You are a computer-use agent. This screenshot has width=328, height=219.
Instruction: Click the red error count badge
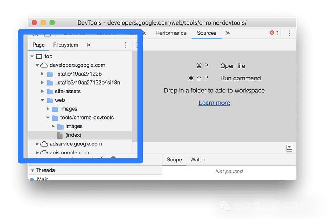tap(274, 33)
